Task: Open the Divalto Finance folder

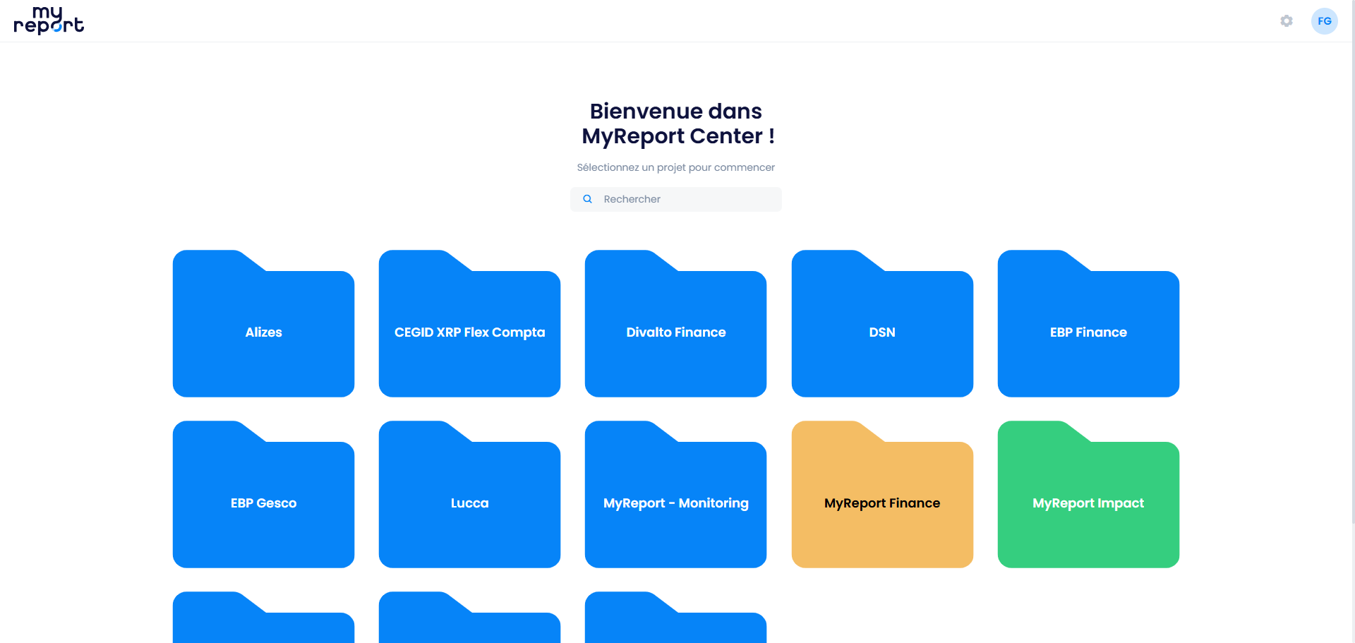Action: (675, 323)
